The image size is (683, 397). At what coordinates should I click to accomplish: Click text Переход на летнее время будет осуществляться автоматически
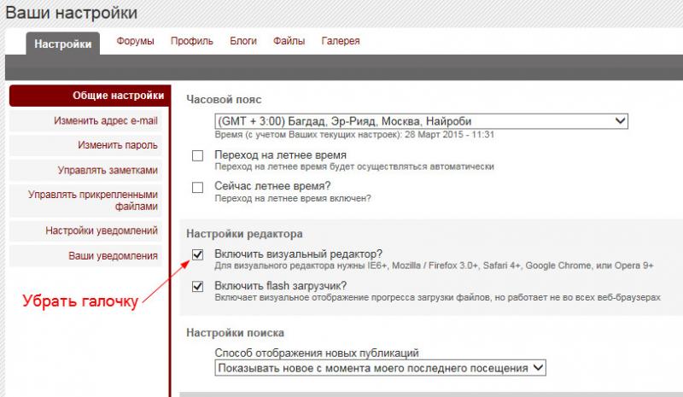(x=354, y=166)
